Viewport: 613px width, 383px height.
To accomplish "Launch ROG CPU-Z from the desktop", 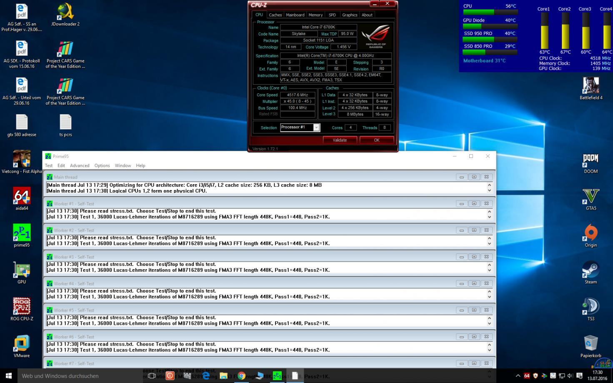I will (22, 309).
